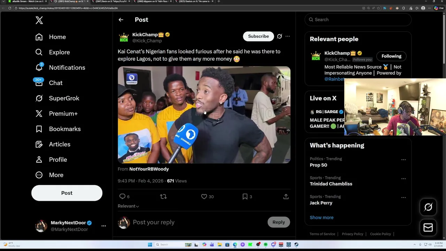Share the post via the upload icon
Screen dimensions: 446x251
pos(286,197)
